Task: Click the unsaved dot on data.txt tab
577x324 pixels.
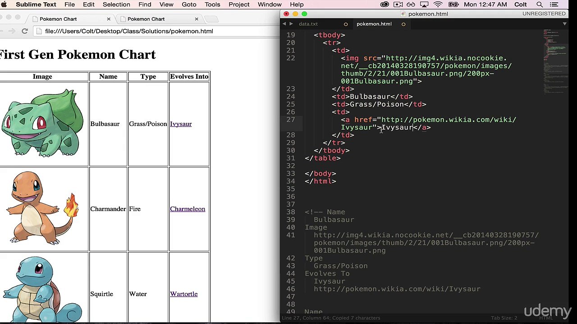Action: [346, 24]
